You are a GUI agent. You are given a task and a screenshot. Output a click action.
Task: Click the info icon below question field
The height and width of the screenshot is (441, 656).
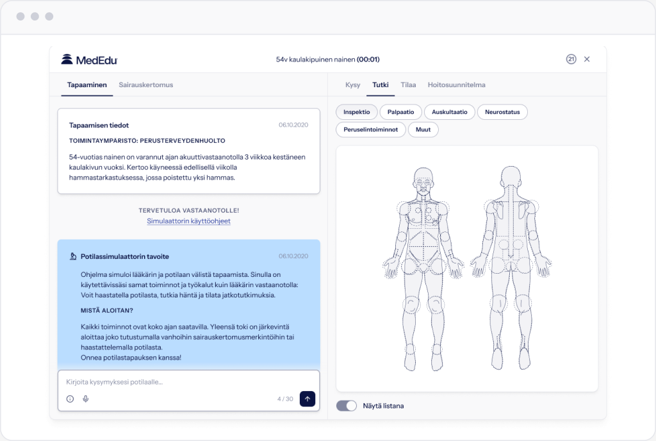(x=70, y=399)
